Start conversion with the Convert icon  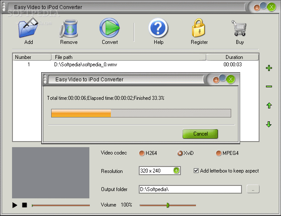click(110, 28)
